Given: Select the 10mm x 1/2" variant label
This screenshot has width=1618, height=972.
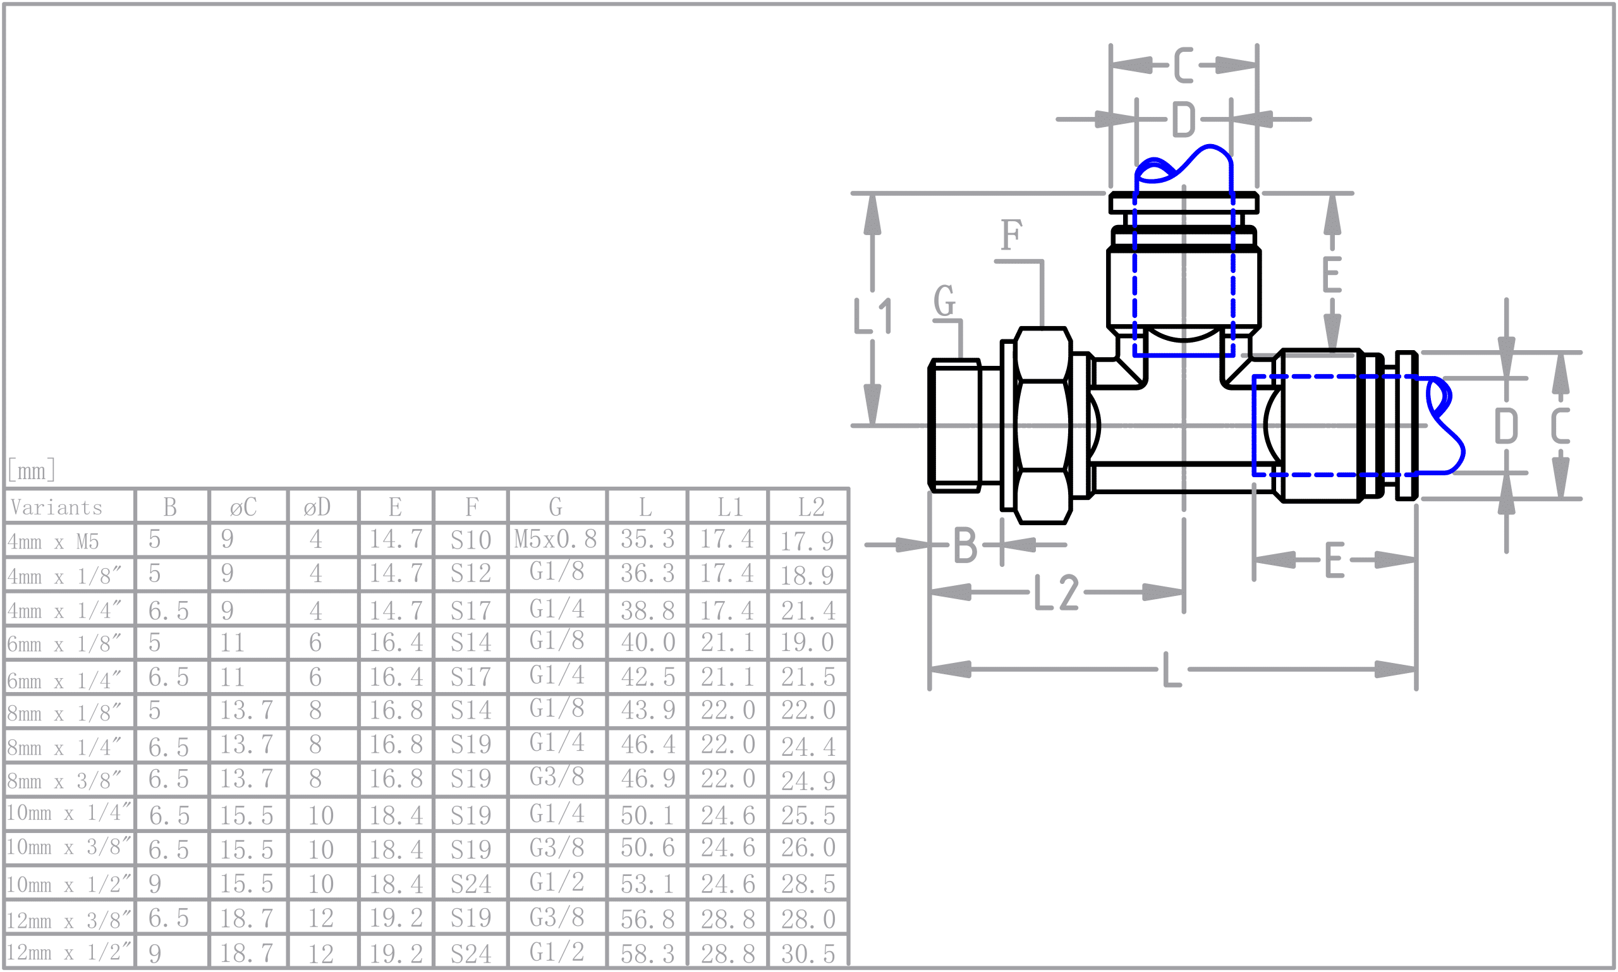Looking at the screenshot, I should [x=69, y=884].
